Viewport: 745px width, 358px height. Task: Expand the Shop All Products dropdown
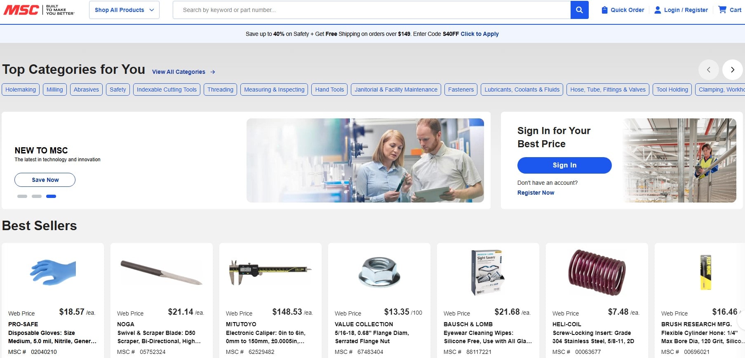(124, 10)
